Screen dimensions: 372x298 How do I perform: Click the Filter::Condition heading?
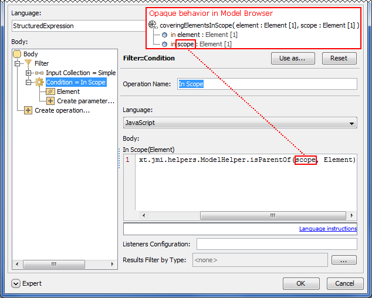coord(149,58)
